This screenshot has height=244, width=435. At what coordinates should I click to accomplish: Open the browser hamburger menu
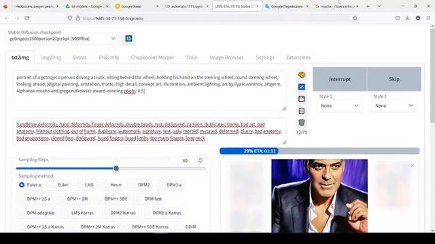(428, 18)
